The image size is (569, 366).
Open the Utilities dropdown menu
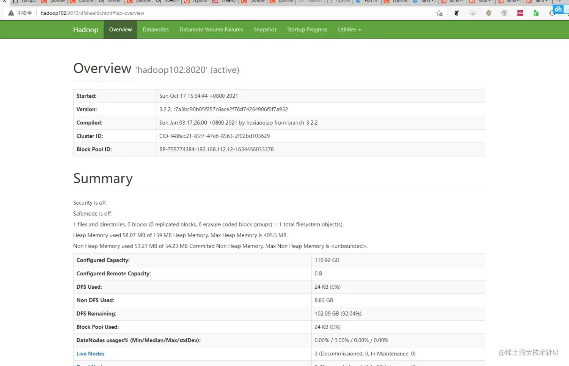tap(349, 30)
